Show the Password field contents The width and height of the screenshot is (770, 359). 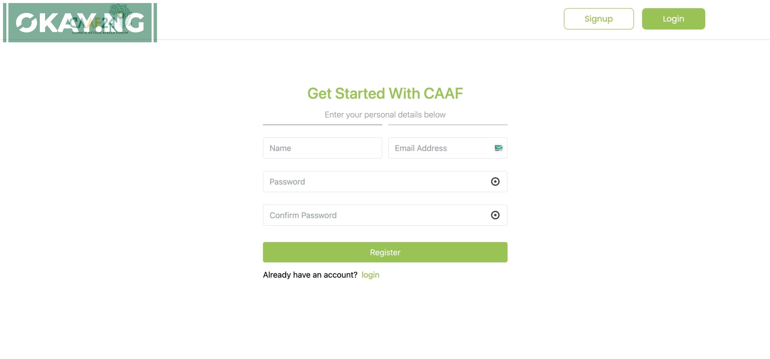click(495, 181)
